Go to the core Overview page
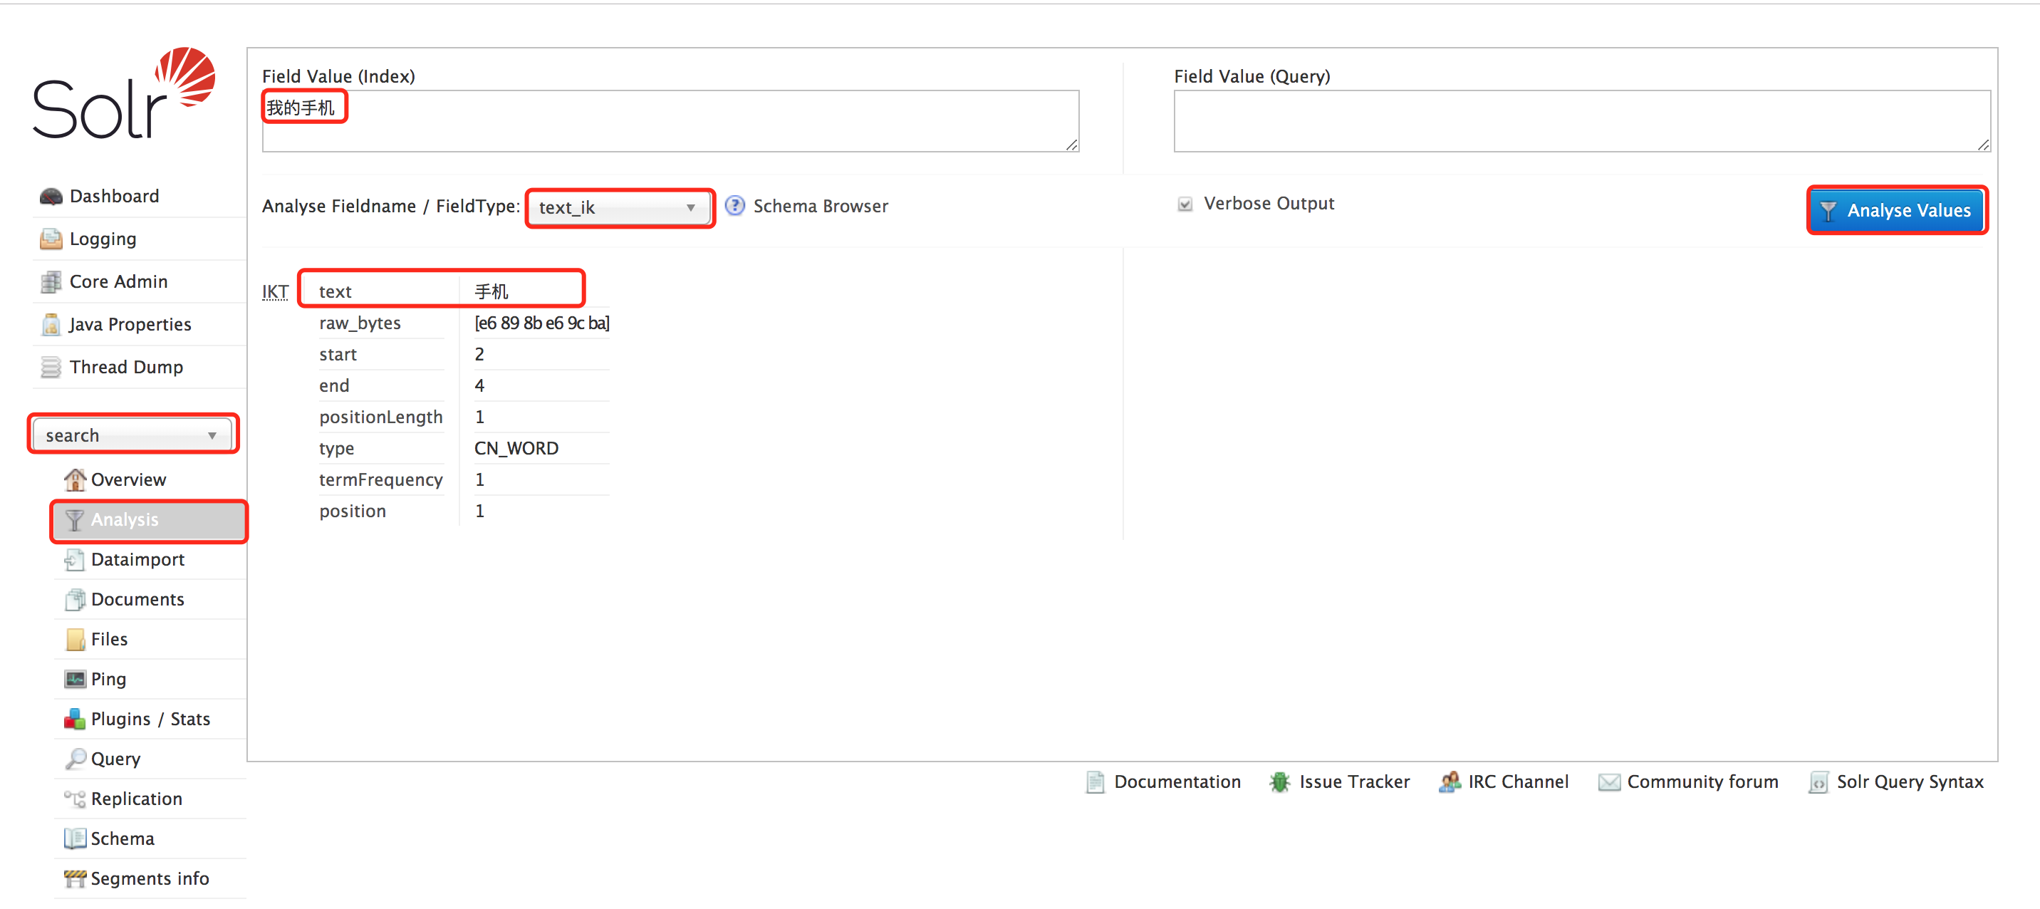 click(128, 480)
